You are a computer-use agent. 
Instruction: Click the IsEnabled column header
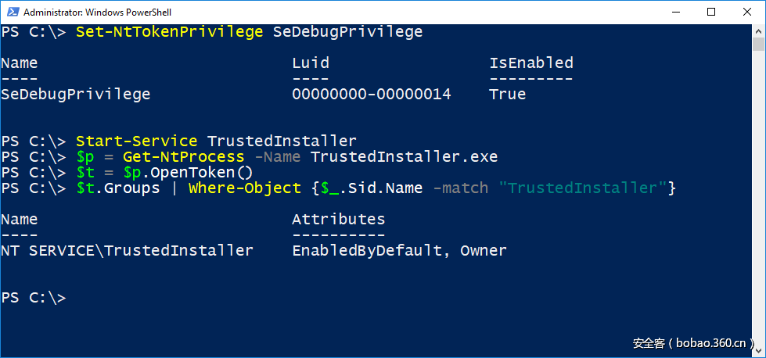coord(531,63)
